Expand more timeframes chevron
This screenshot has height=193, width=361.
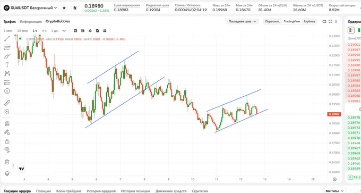point(64,31)
